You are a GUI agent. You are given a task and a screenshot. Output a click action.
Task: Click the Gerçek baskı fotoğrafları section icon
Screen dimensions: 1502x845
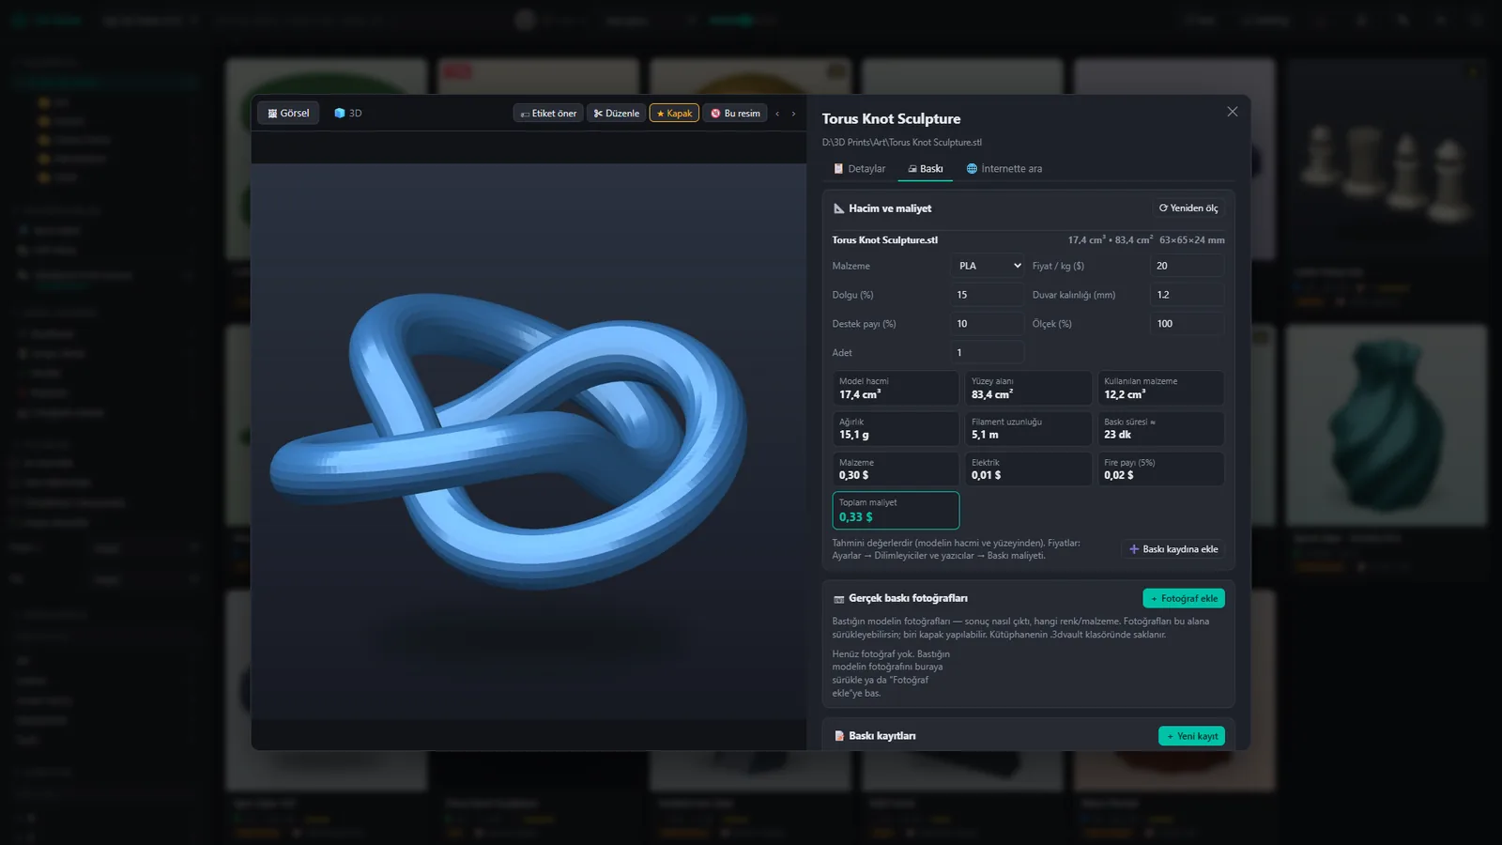point(838,599)
